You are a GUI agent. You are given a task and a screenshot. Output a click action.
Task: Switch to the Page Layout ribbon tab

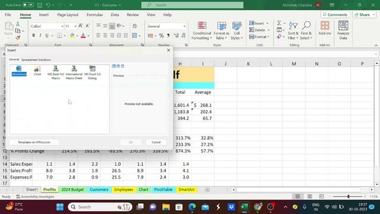click(68, 15)
